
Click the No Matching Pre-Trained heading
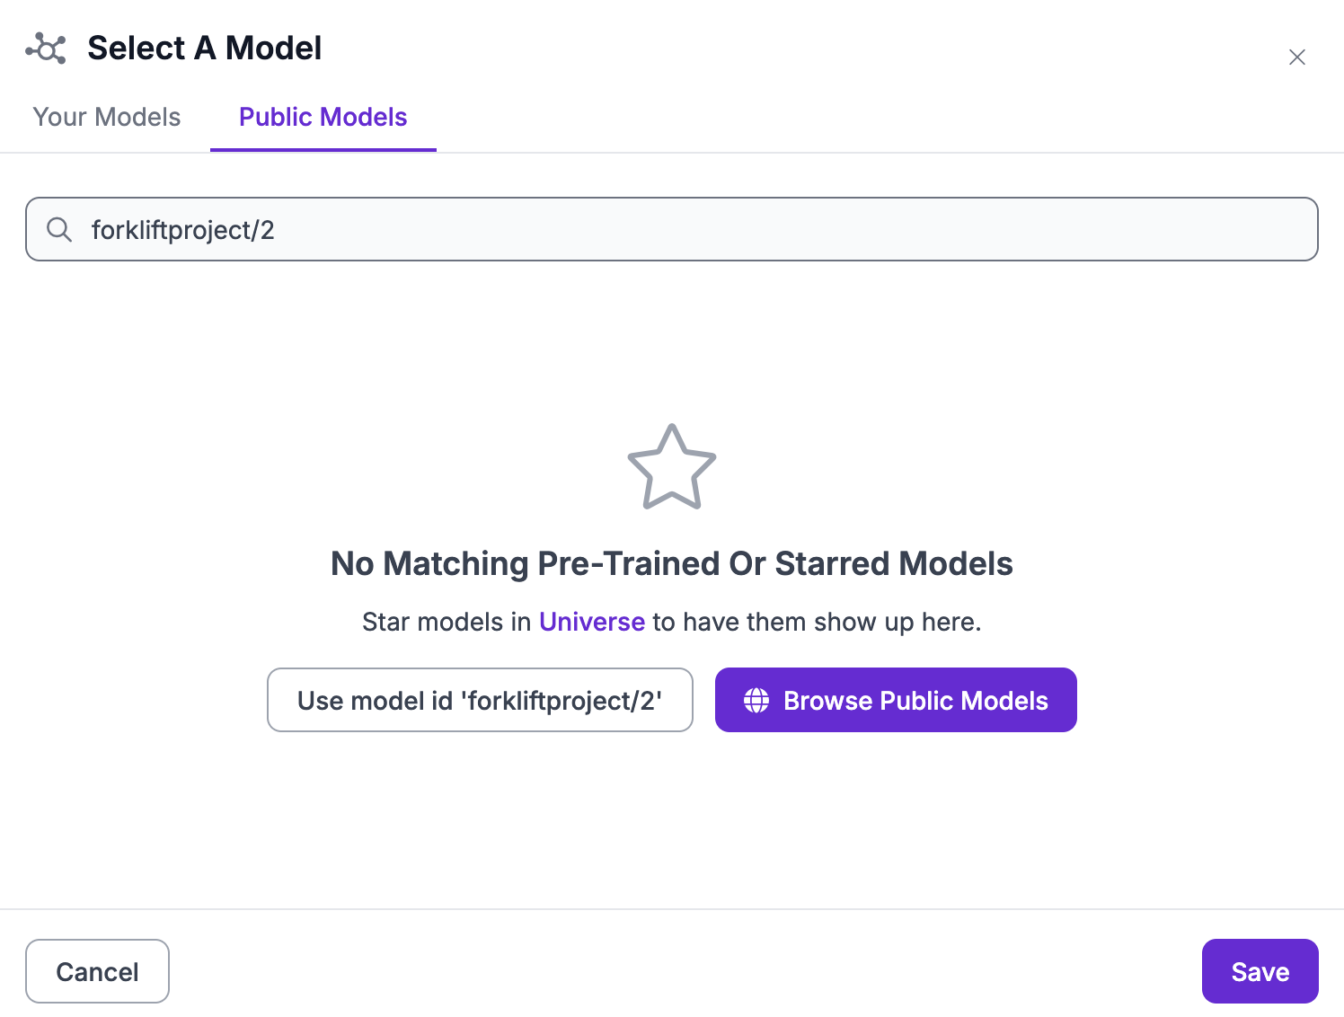[x=672, y=563]
